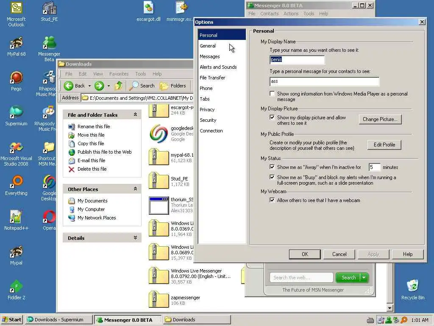Select escargot.dll file on desktop
Screen dimensions: 434x326
tap(148, 11)
